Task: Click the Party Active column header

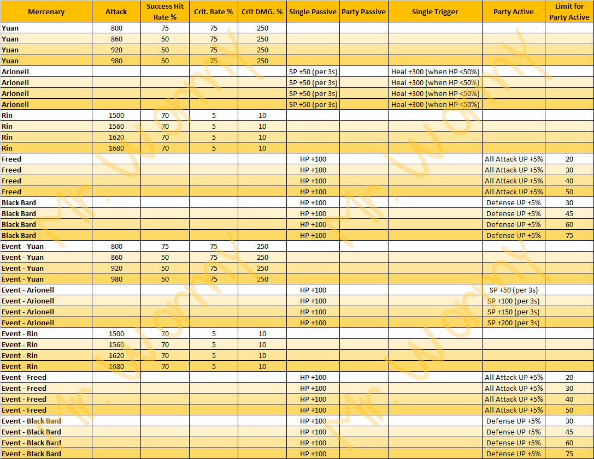Action: tap(513, 11)
